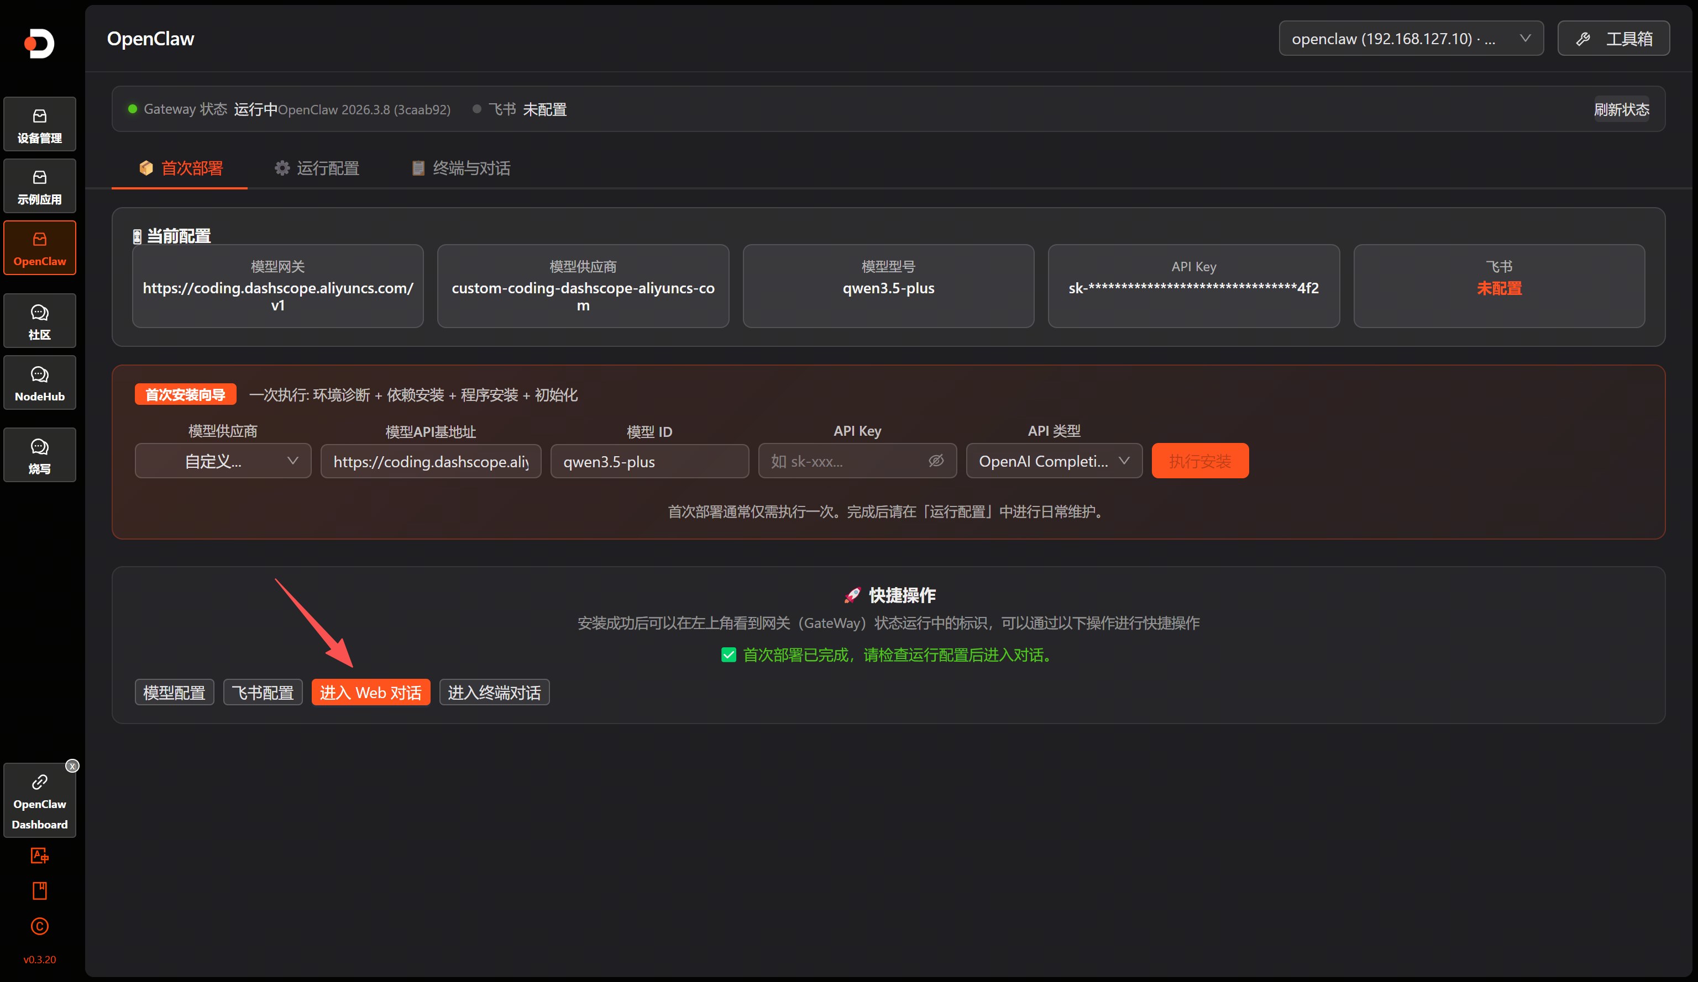
Task: Open the 模型供应商 自定义 dropdown
Action: [x=223, y=461]
